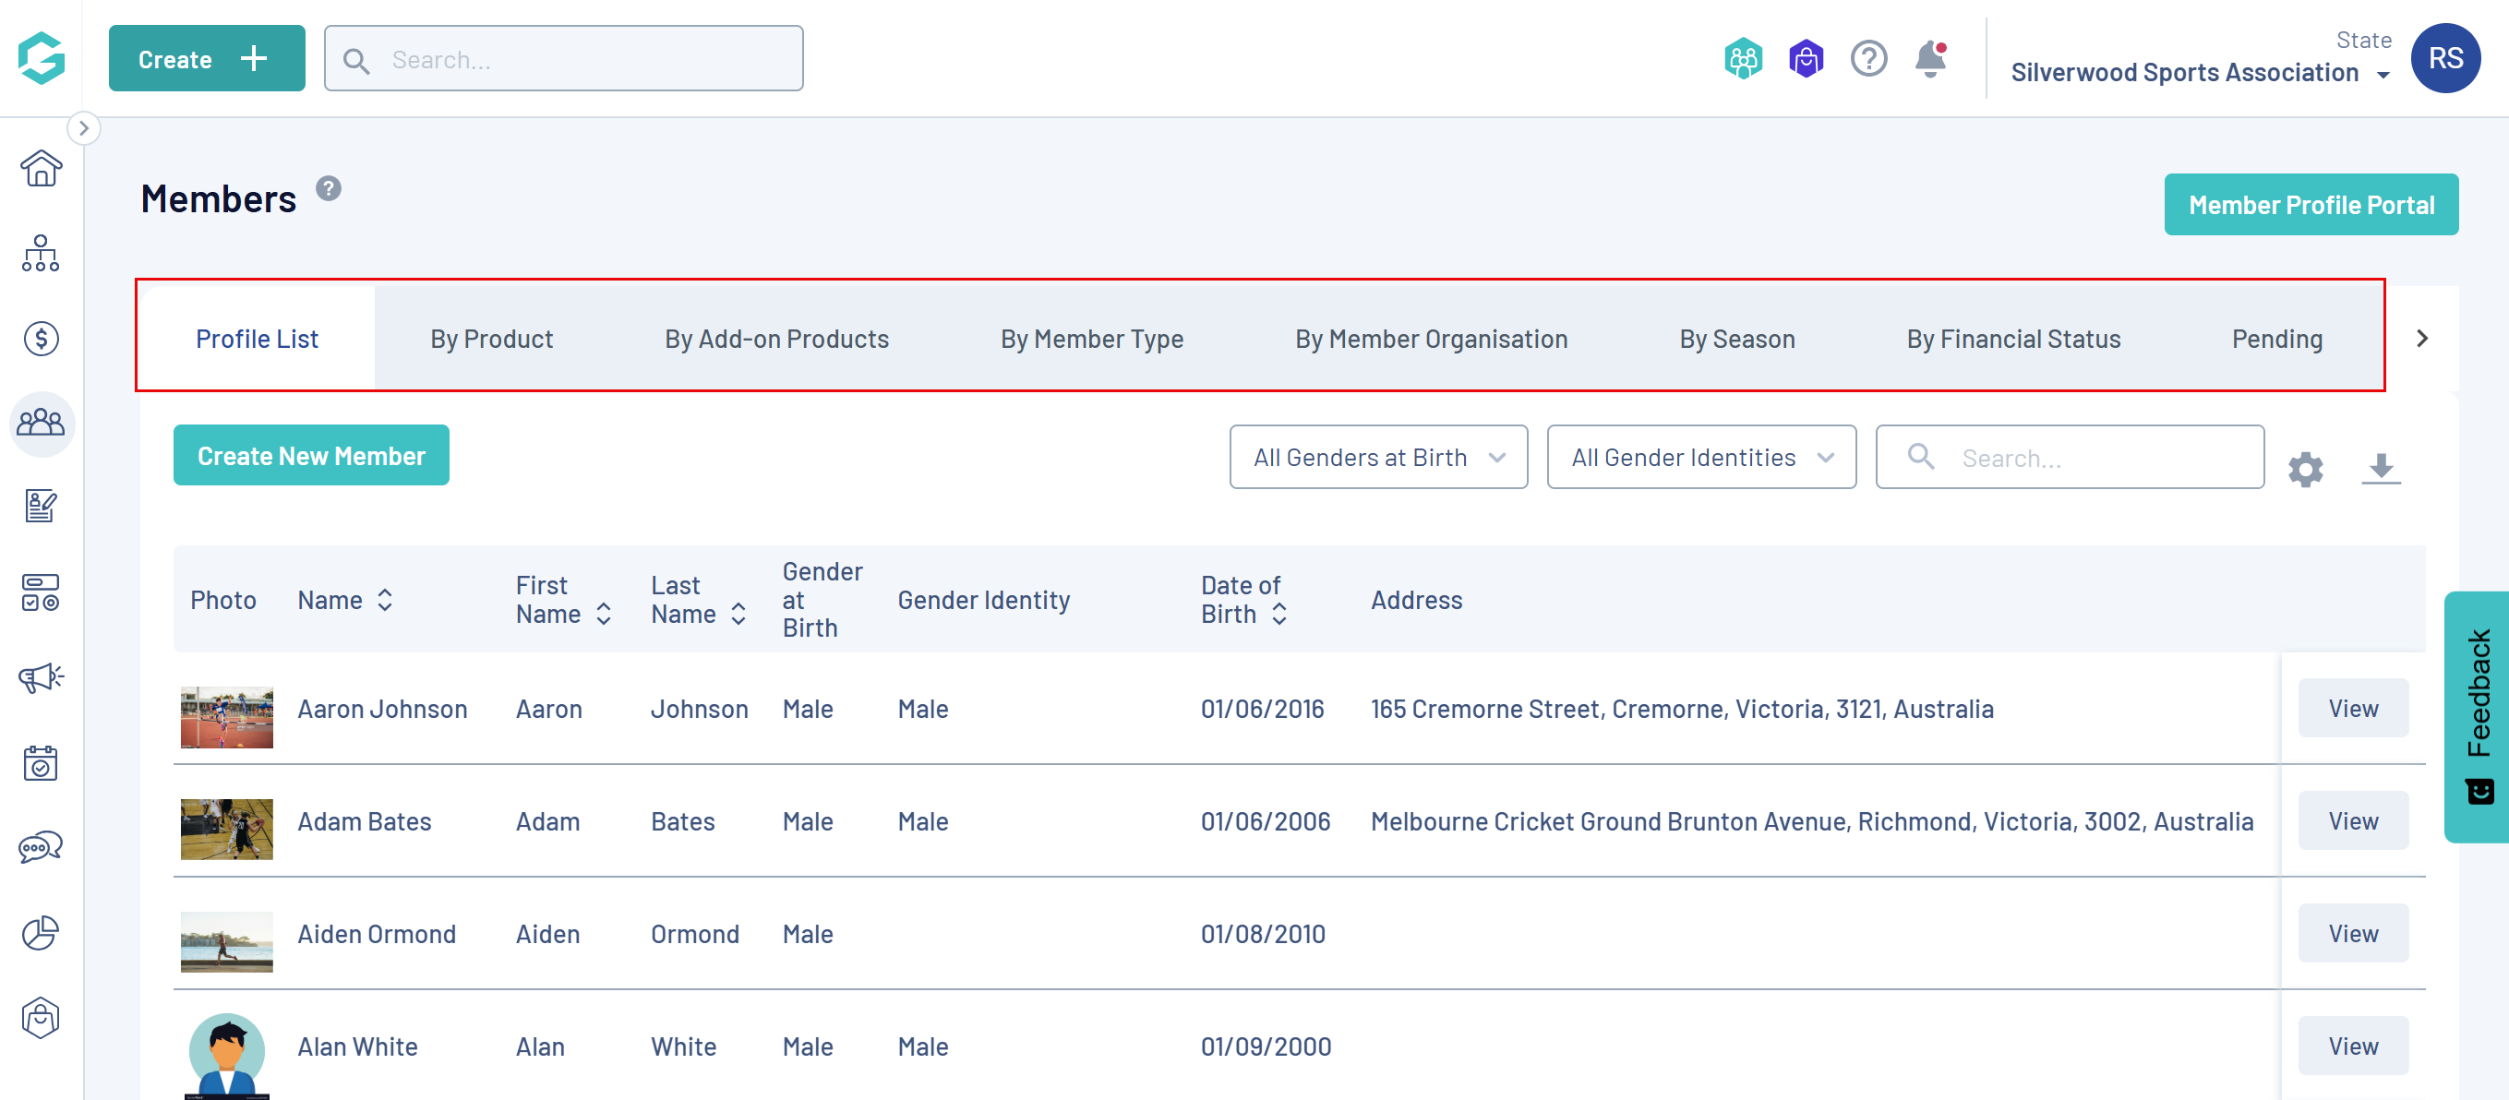
Task: Click Create New Member button
Action: [x=311, y=455]
